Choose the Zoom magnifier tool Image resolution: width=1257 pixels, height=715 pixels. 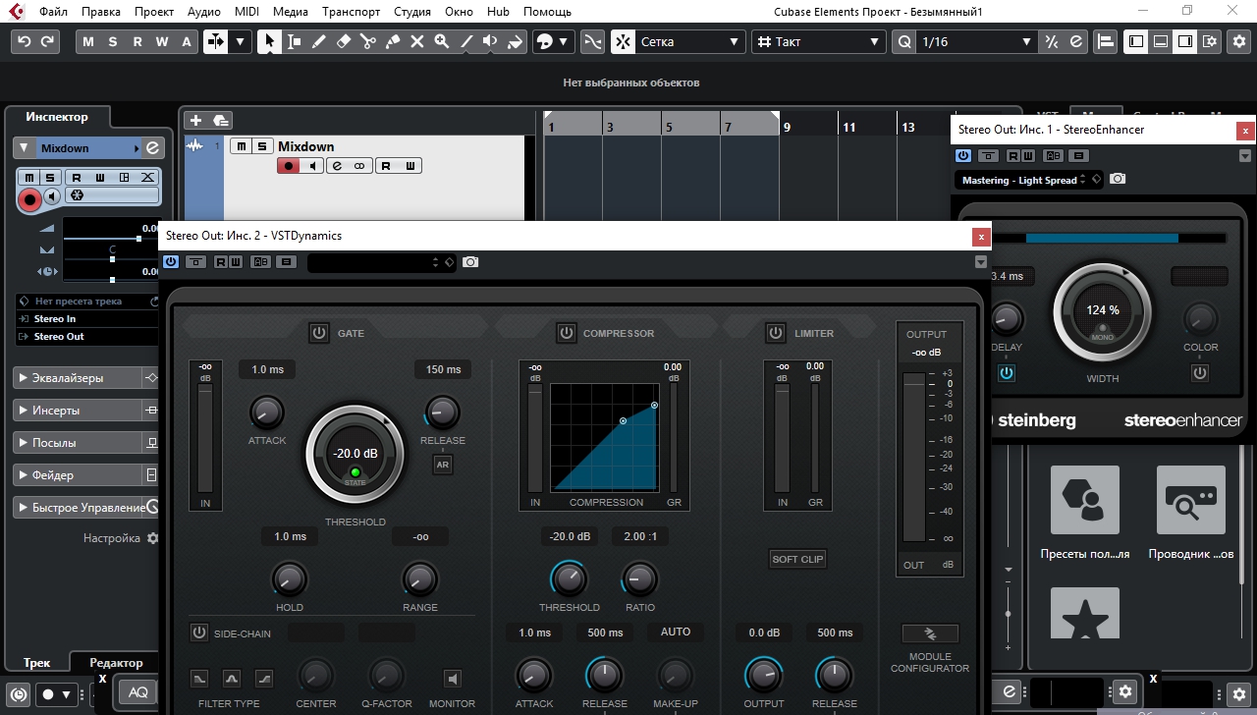[x=442, y=42]
